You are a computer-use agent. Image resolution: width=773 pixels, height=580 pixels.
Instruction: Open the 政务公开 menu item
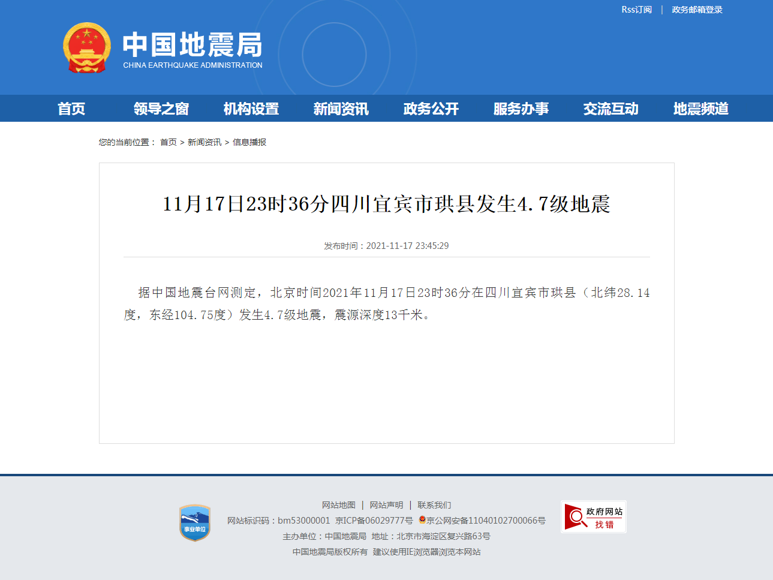[431, 109]
